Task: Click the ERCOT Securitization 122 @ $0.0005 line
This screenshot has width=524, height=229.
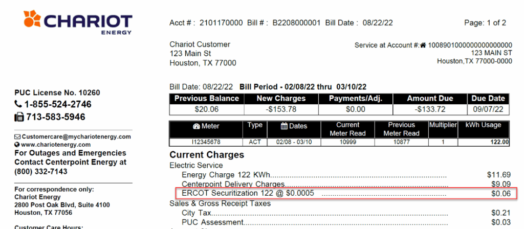Action: (248, 193)
